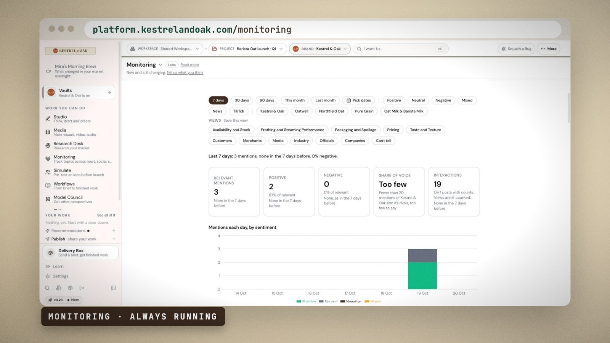The image size is (610, 343).
Task: Open the Project Barista Oat launch dropdown
Action: coord(247,49)
